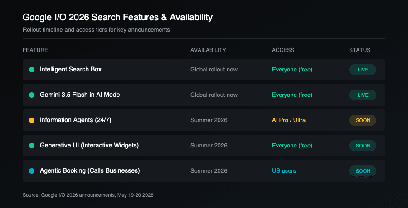Viewport: 408px width, 208px height.
Task: Click 'Everyone (free)' in Intelligent Search Box row
Action: point(292,70)
